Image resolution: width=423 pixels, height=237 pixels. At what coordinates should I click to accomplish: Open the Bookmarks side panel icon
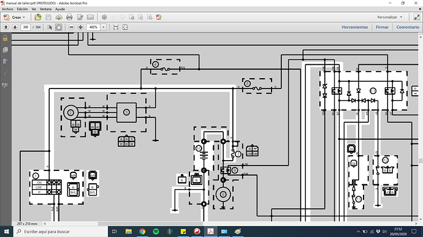pos(5,62)
